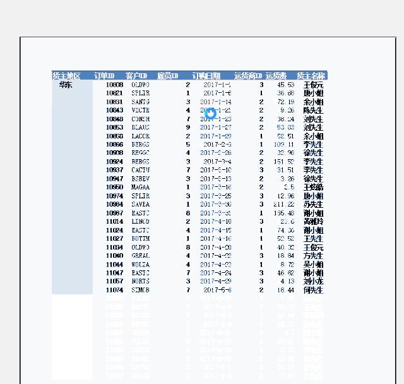Select order ID 11027

pos(115,239)
